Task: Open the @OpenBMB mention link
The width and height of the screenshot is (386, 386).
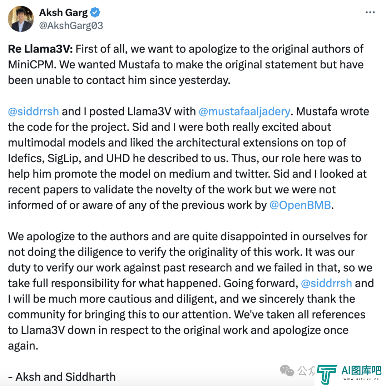Action: [300, 205]
